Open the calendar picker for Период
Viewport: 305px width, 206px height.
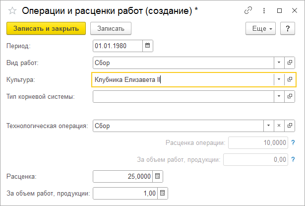[147, 46]
